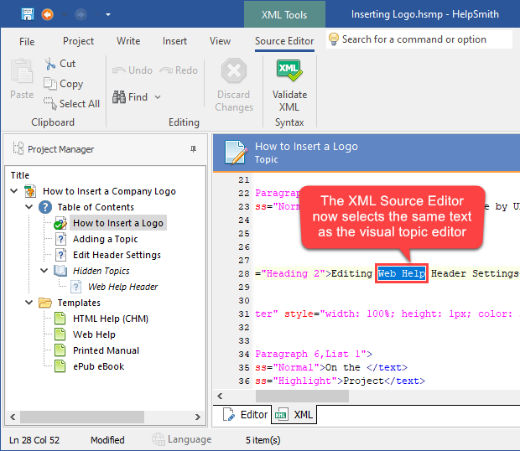Click the Redo button

[x=179, y=70]
